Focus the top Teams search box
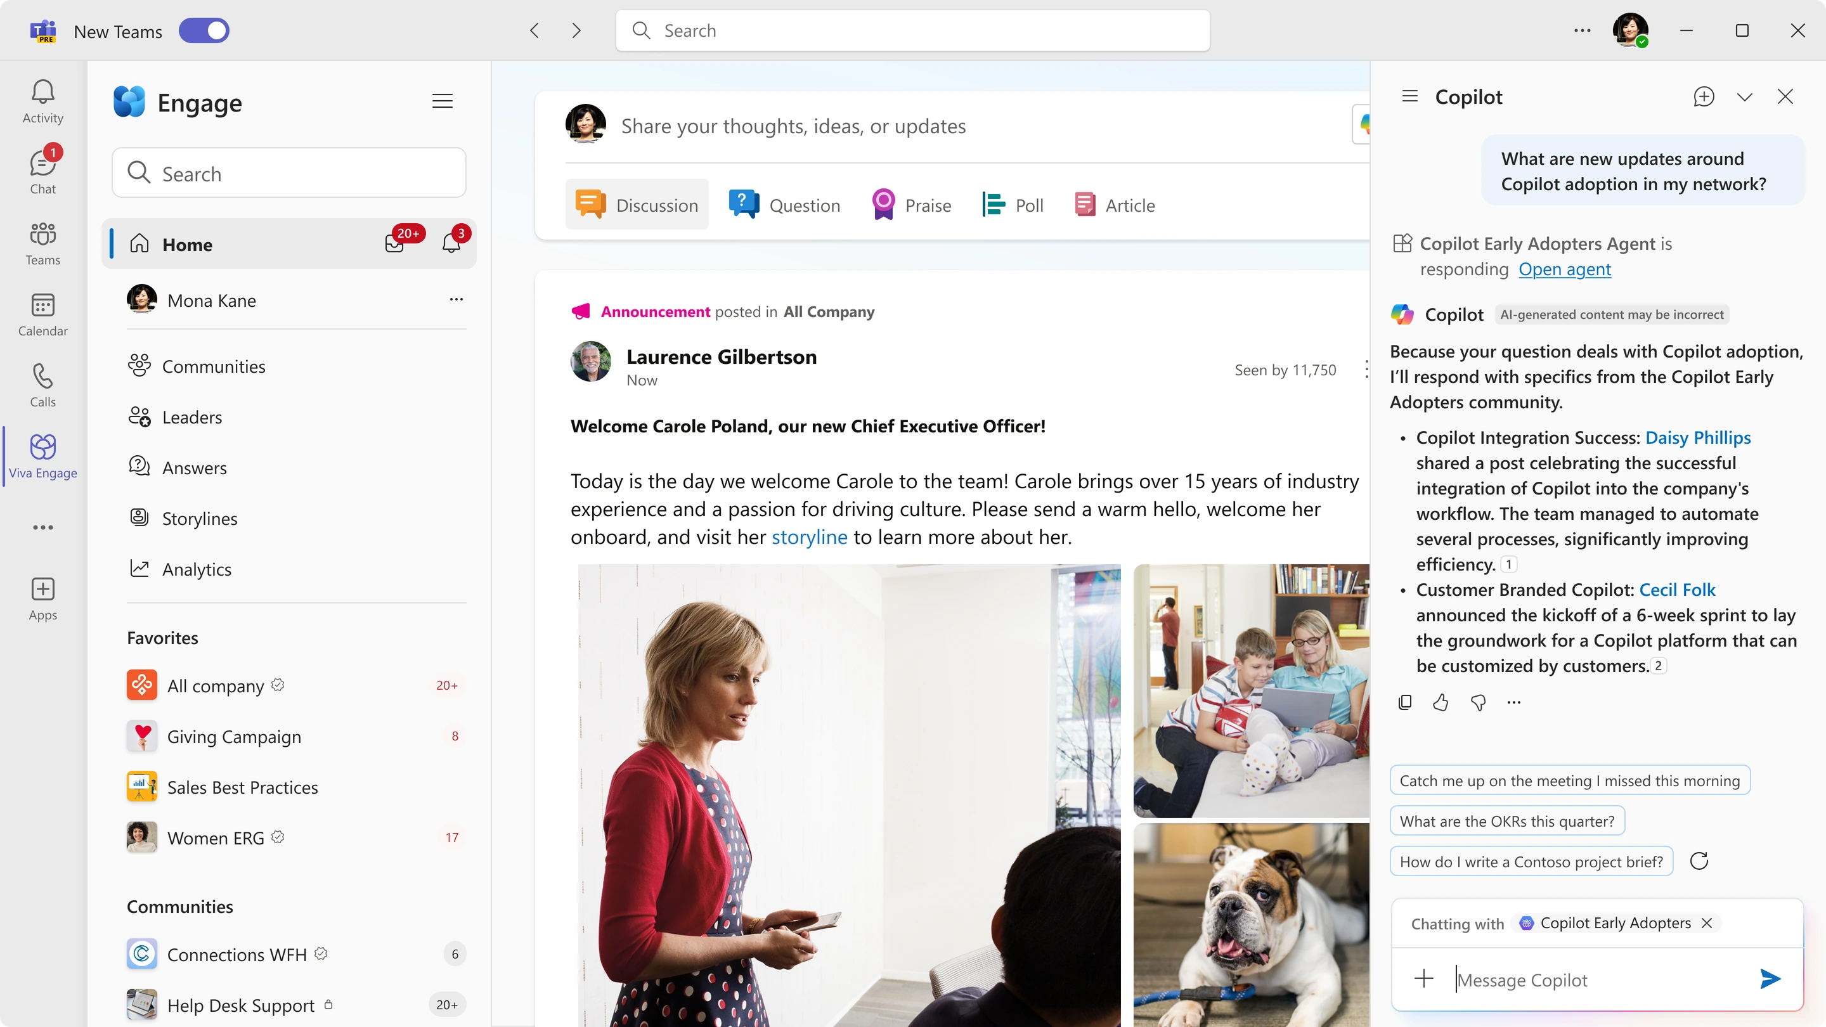1826x1027 pixels. click(x=912, y=30)
